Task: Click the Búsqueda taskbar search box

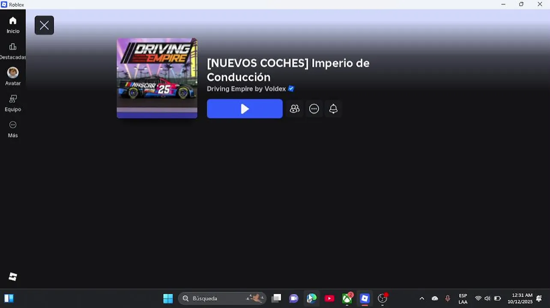Action: [222, 298]
